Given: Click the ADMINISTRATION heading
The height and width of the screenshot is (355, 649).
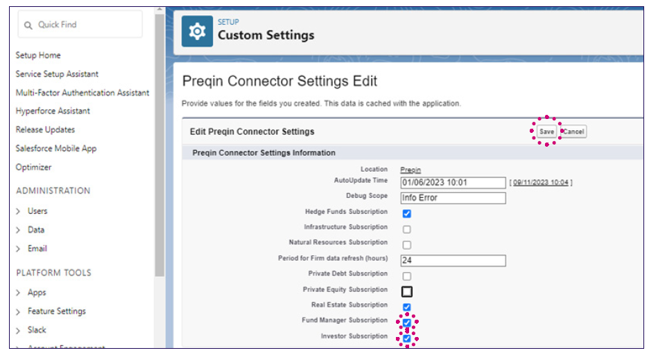Looking at the screenshot, I should [53, 191].
